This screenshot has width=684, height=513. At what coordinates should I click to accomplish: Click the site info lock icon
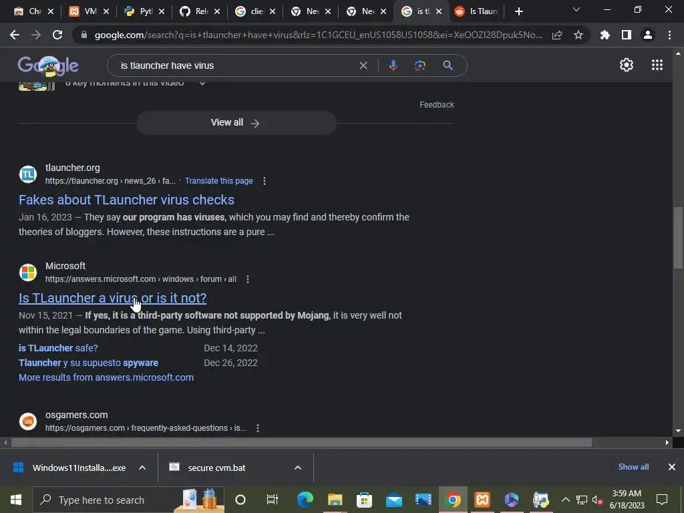84,35
